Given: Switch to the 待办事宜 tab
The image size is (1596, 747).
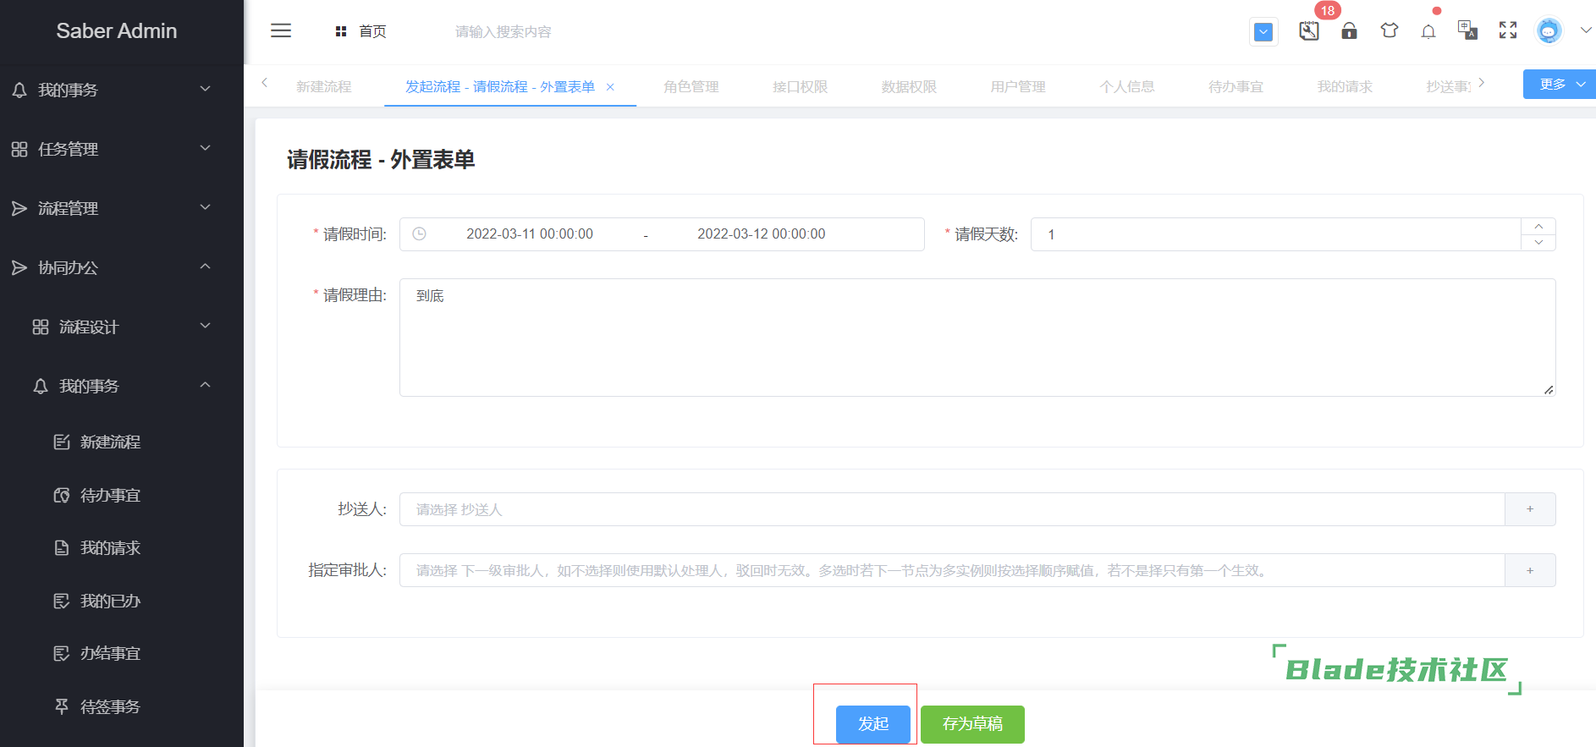Looking at the screenshot, I should click(1236, 86).
